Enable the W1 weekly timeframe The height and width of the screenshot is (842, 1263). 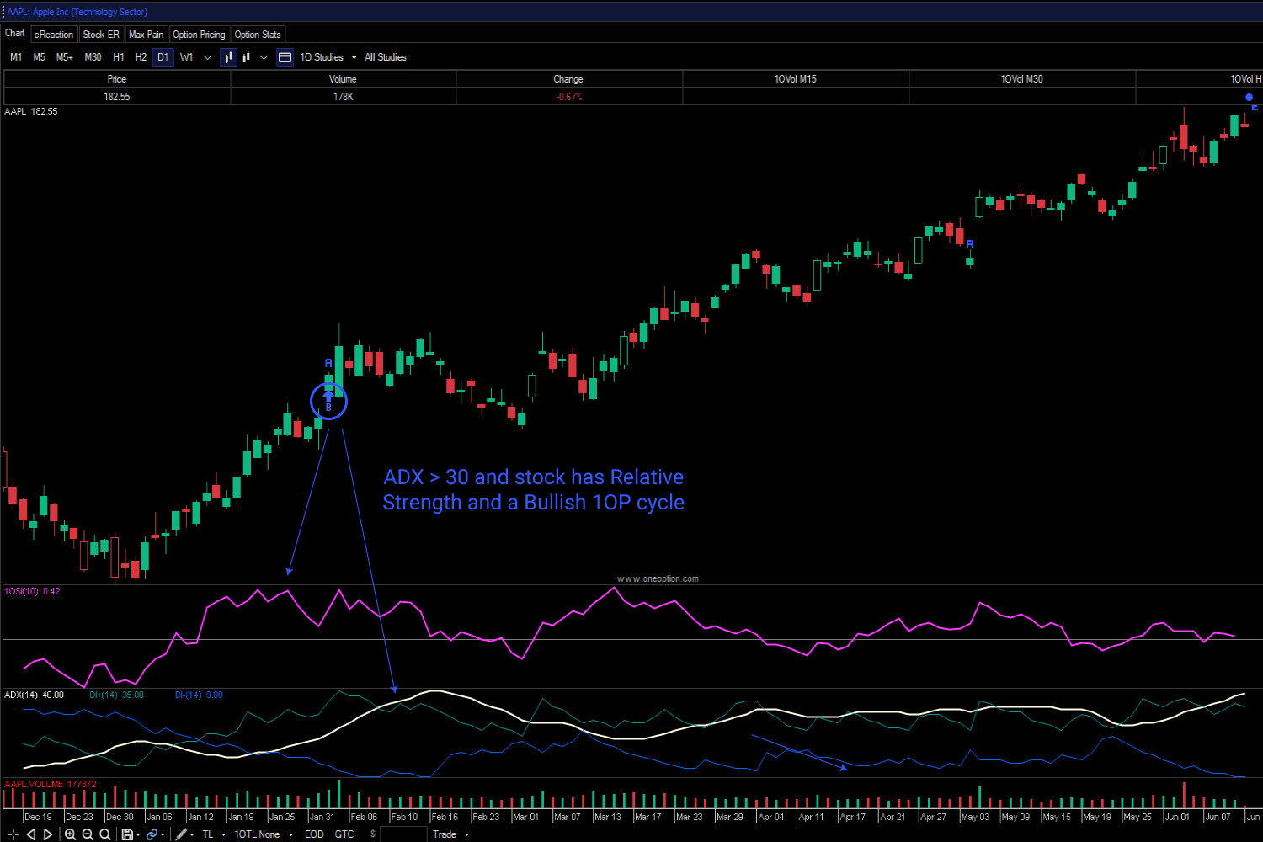coord(186,56)
